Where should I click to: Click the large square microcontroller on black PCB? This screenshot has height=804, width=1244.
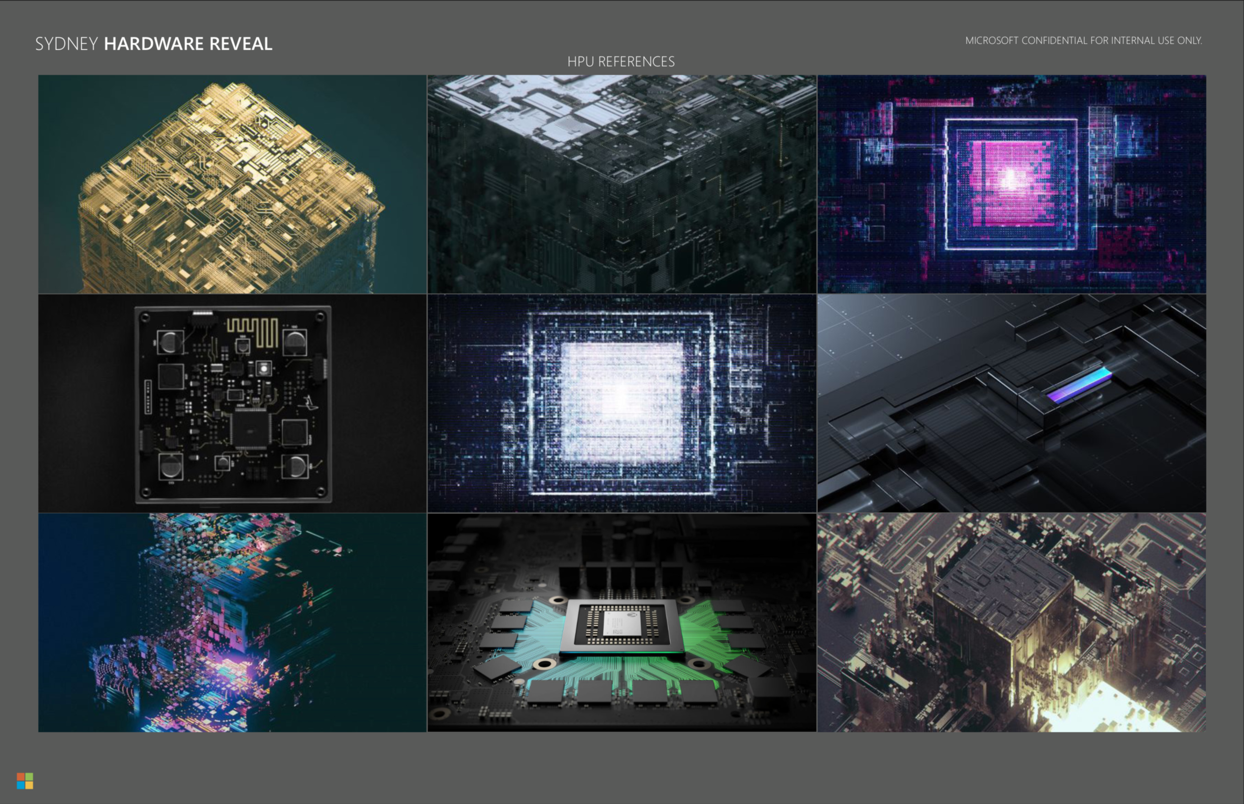[x=250, y=430]
